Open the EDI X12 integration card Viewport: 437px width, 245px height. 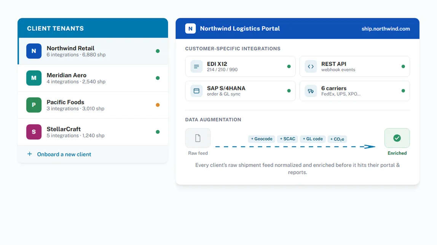pos(240,67)
